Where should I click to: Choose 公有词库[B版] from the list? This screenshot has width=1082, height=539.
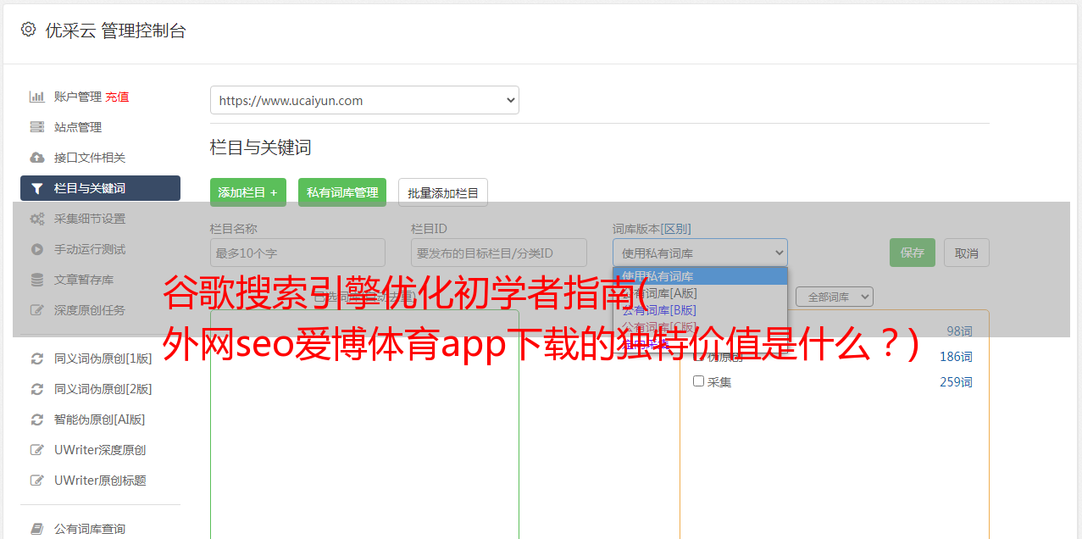[700, 309]
